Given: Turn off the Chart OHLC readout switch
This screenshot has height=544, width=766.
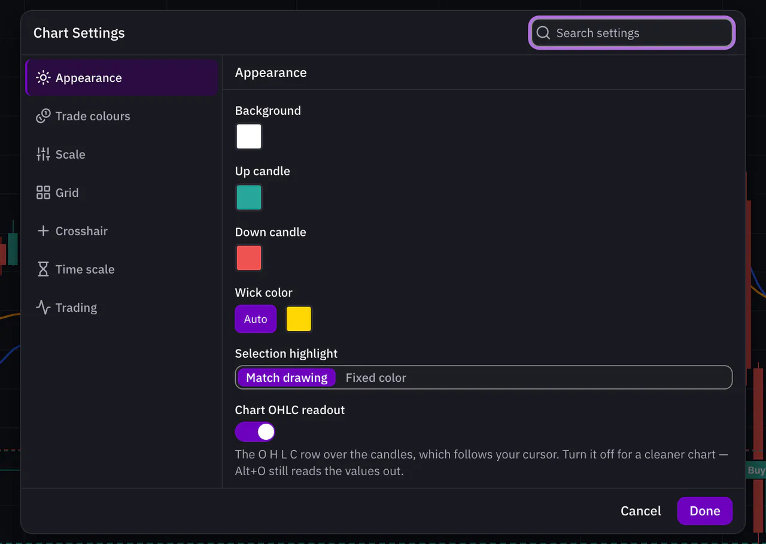Looking at the screenshot, I should click(x=255, y=431).
